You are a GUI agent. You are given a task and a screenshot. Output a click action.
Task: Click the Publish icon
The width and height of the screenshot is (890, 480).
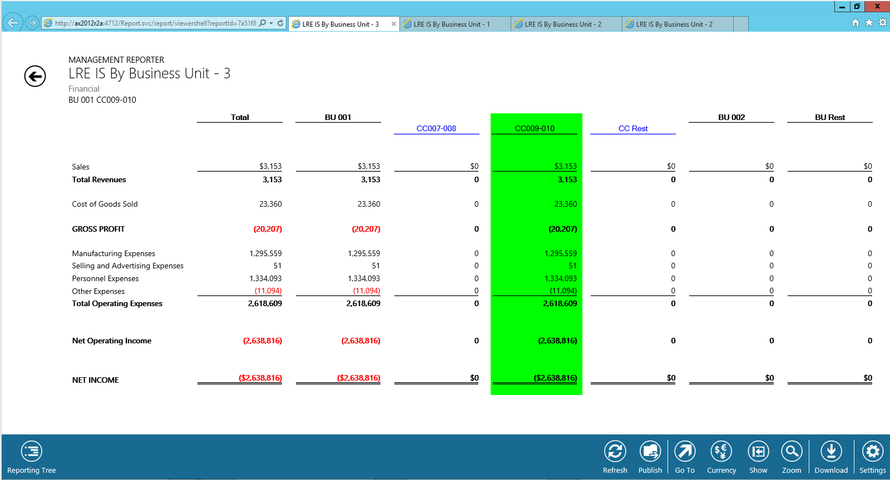pos(650,452)
